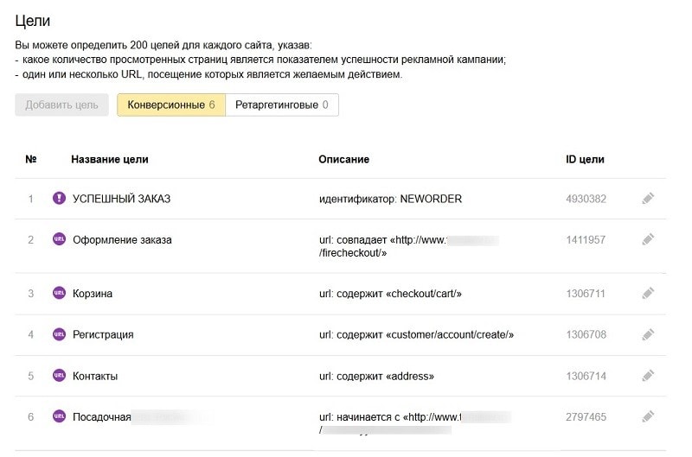
Task: Click URL type icon beside Корзина
Action: click(59, 294)
